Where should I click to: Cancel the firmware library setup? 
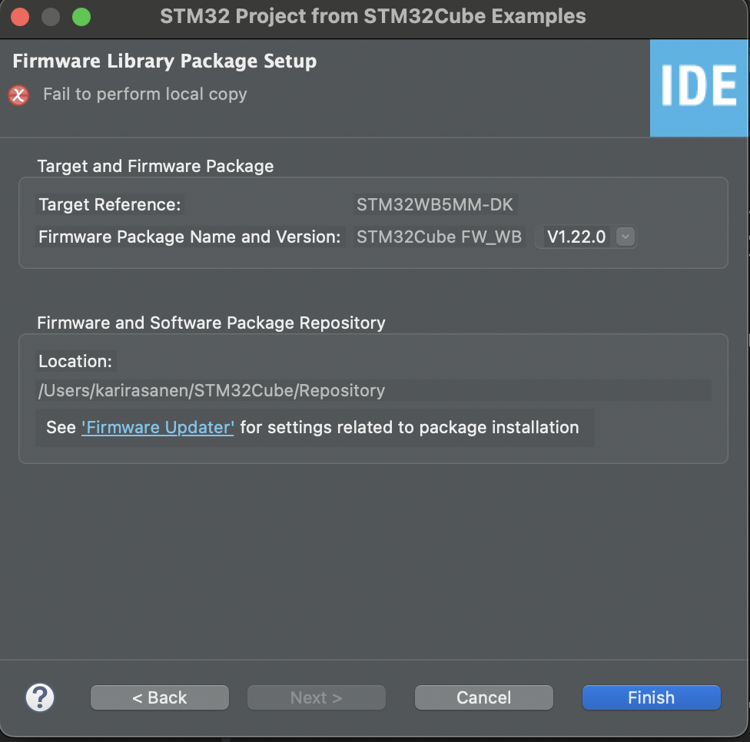[x=483, y=697]
